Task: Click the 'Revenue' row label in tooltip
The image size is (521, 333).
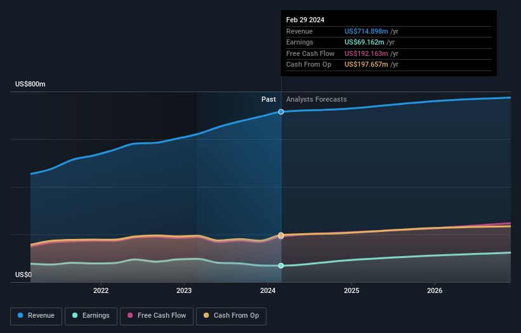Action: coord(300,31)
